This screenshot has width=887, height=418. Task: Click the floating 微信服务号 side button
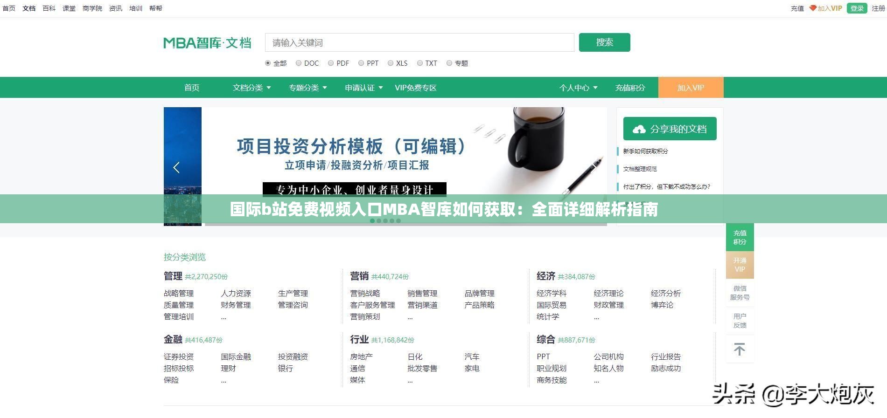coord(740,293)
